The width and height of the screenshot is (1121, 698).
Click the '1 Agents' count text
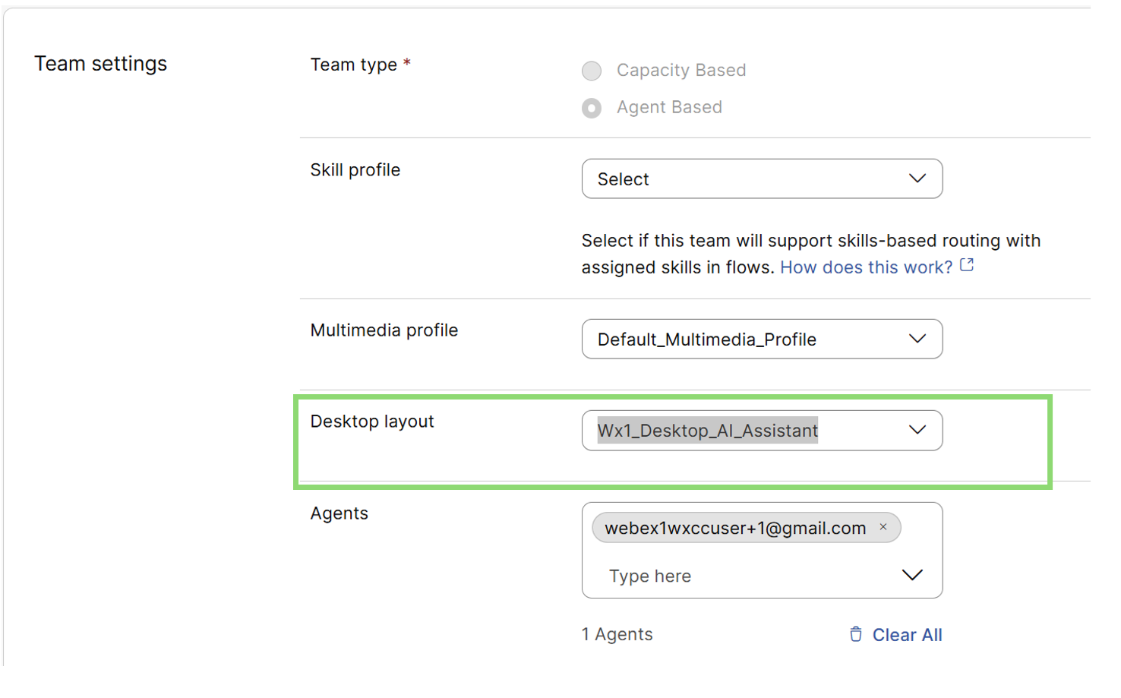pos(617,634)
